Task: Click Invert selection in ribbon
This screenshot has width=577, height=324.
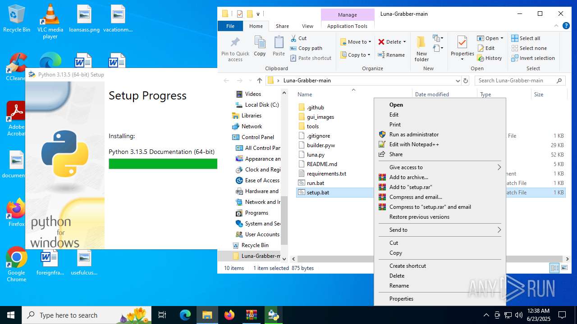Action: coord(533,58)
